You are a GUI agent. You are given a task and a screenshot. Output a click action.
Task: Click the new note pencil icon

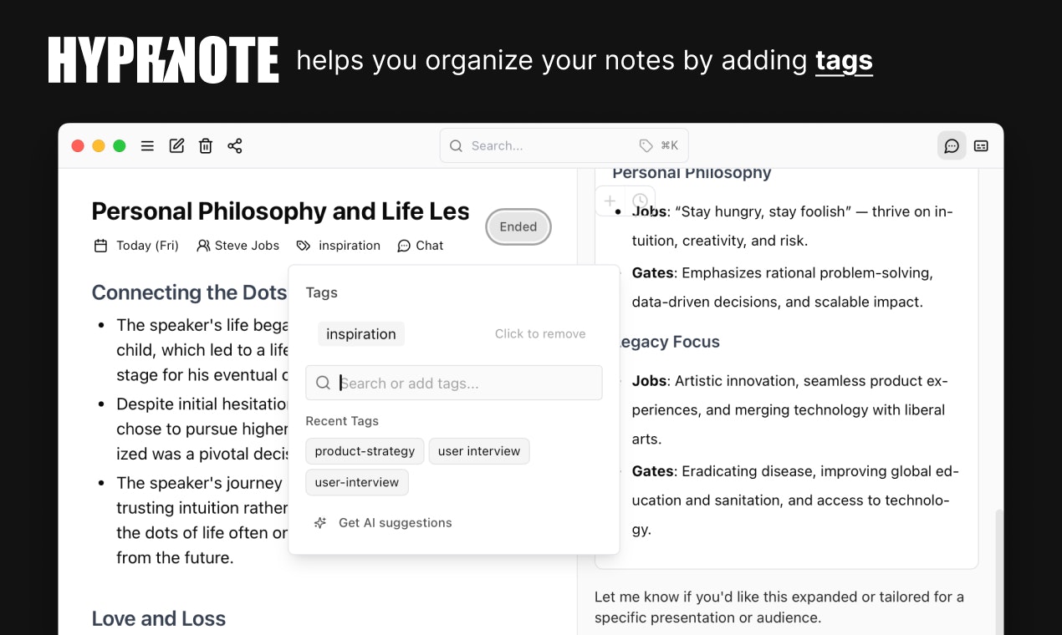pos(176,146)
